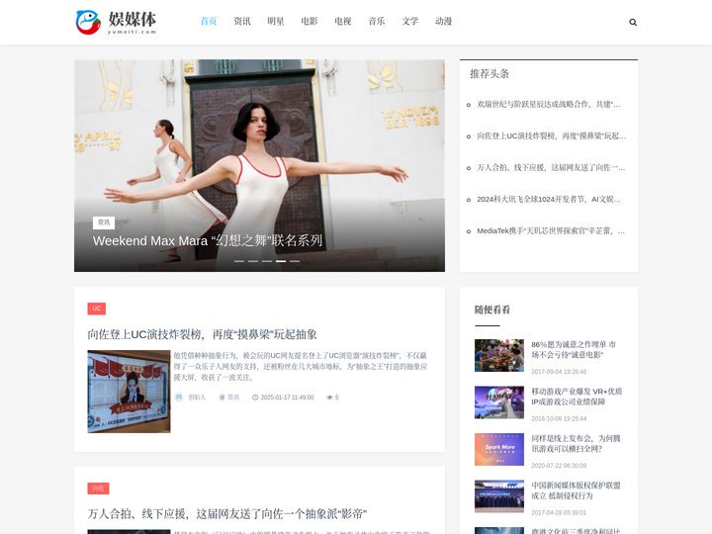The width and height of the screenshot is (712, 534).
Task: Click timestamp 2017-04-28 05:39:01
Action: [x=559, y=512]
